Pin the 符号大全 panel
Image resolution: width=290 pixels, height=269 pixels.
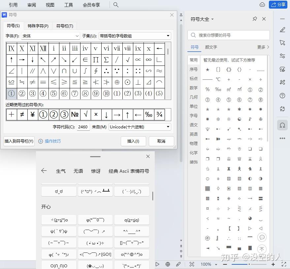(x=255, y=19)
